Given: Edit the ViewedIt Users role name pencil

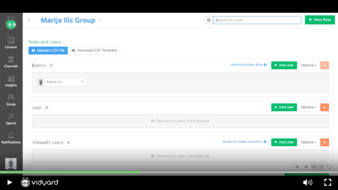Looking at the screenshot, I should point(68,142).
